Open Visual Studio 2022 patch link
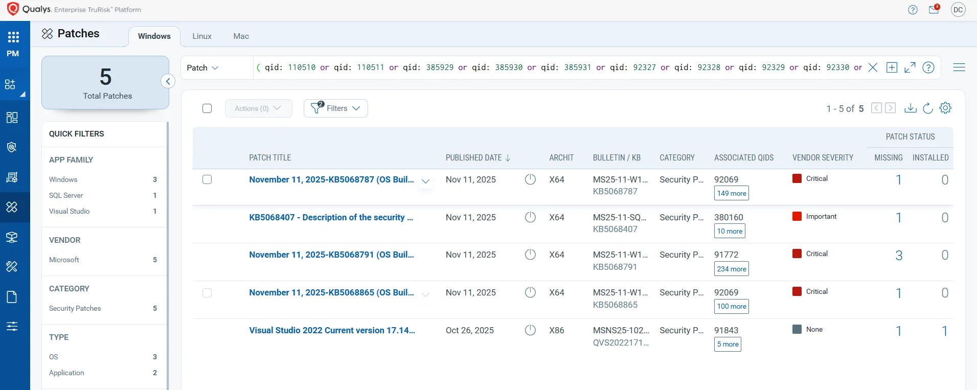The width and height of the screenshot is (977, 390). [332, 330]
